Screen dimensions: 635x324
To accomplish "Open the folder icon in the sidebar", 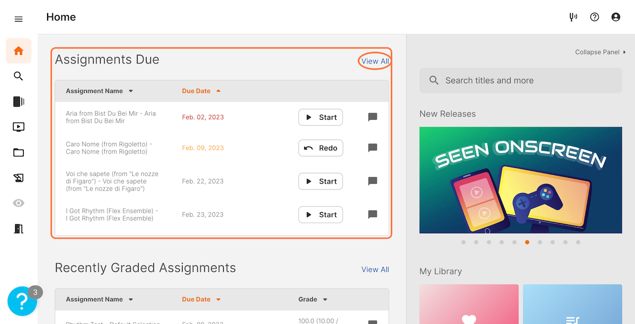I will point(19,153).
